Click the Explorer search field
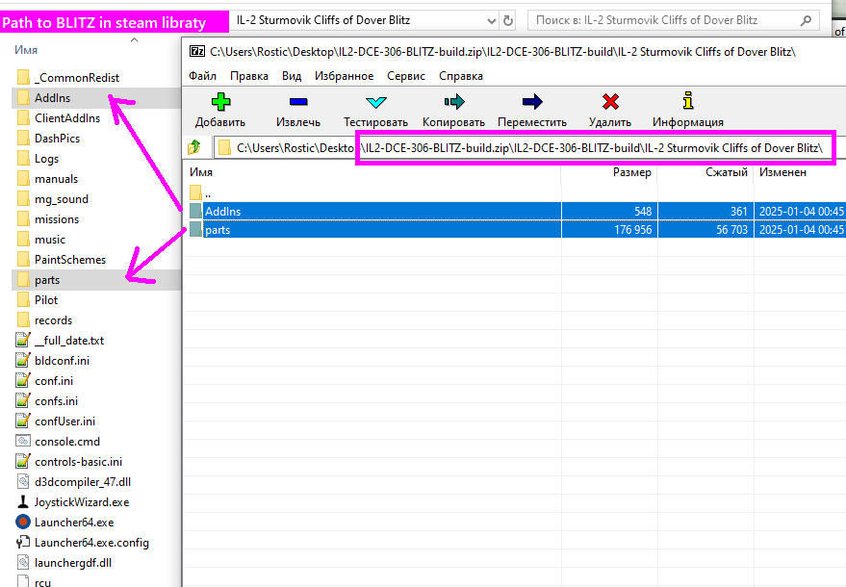The width and height of the screenshot is (846, 587). (x=664, y=20)
